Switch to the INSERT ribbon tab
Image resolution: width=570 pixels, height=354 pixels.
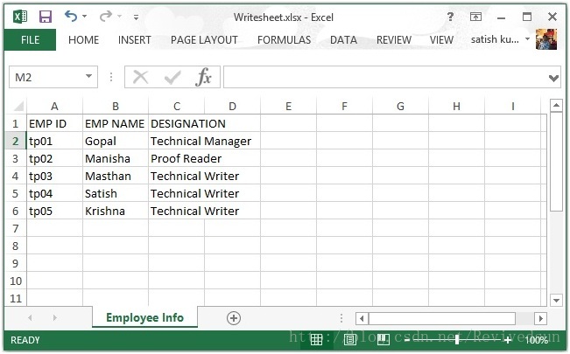(135, 40)
